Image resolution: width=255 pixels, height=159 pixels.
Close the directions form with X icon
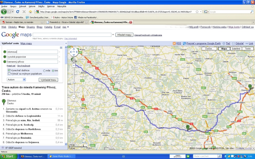tap(61, 48)
